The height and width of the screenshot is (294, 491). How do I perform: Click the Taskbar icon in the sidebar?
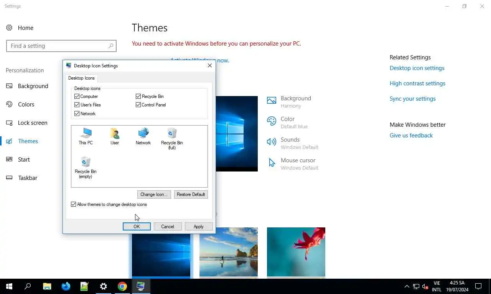tap(10, 178)
